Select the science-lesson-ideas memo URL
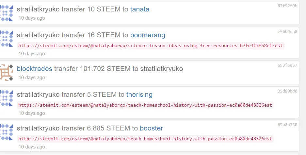 151,46
